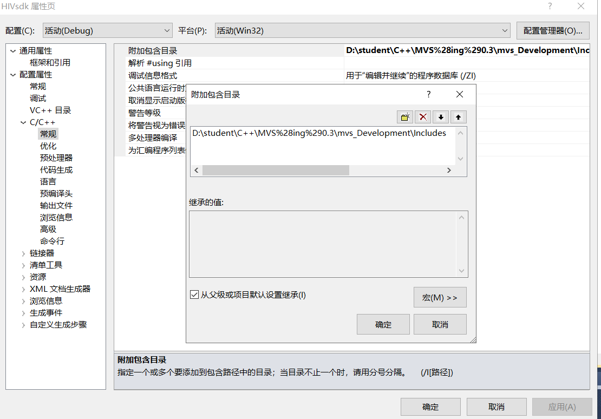Select 常规 under C/C++
601x419 pixels.
(x=48, y=134)
